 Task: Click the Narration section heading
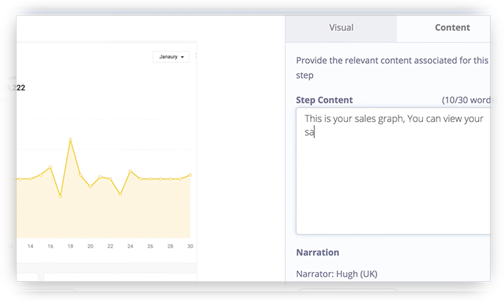coord(317,252)
